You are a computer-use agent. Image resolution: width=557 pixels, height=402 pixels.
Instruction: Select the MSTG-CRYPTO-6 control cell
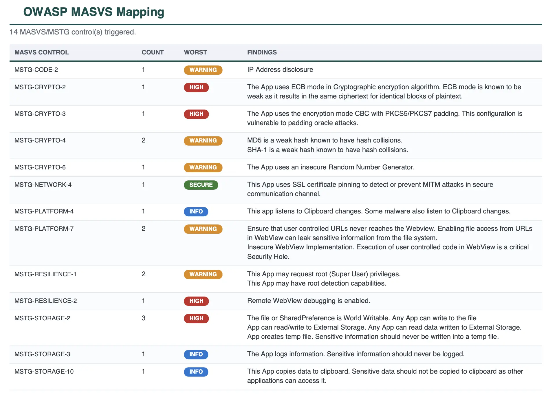(x=40, y=167)
